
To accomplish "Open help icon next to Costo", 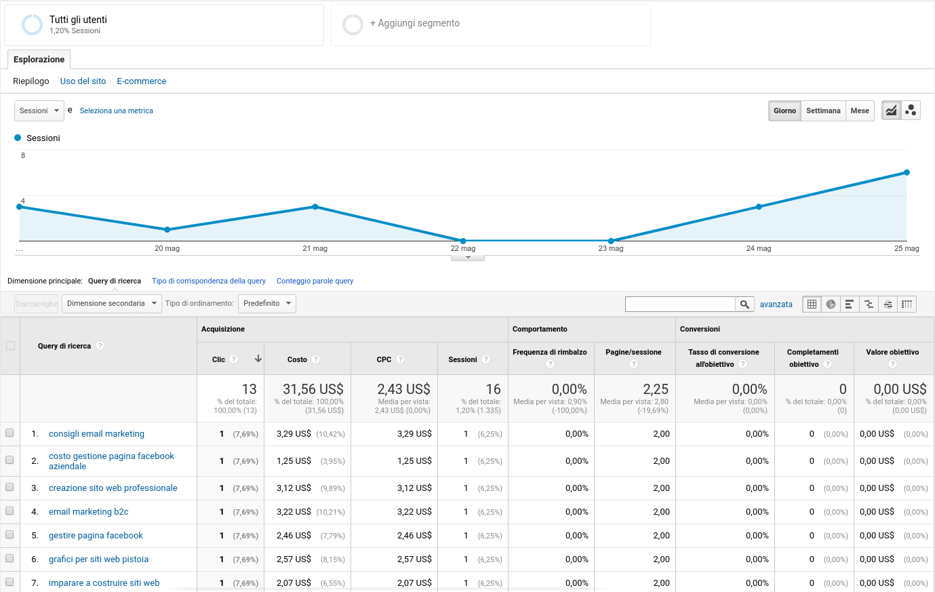I will pos(316,359).
